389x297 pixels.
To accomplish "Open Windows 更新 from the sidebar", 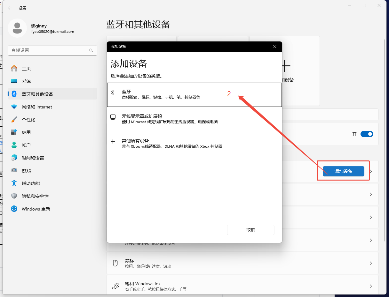I will [14, 209].
